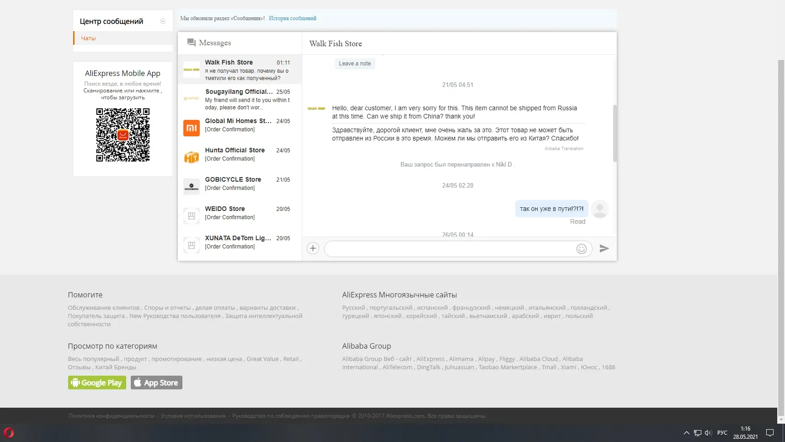Open the XUNATA DeTom conversation

point(240,245)
